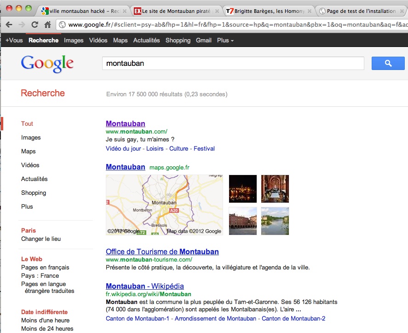
Task: Go to the browser home page icon
Action: (x=47, y=25)
